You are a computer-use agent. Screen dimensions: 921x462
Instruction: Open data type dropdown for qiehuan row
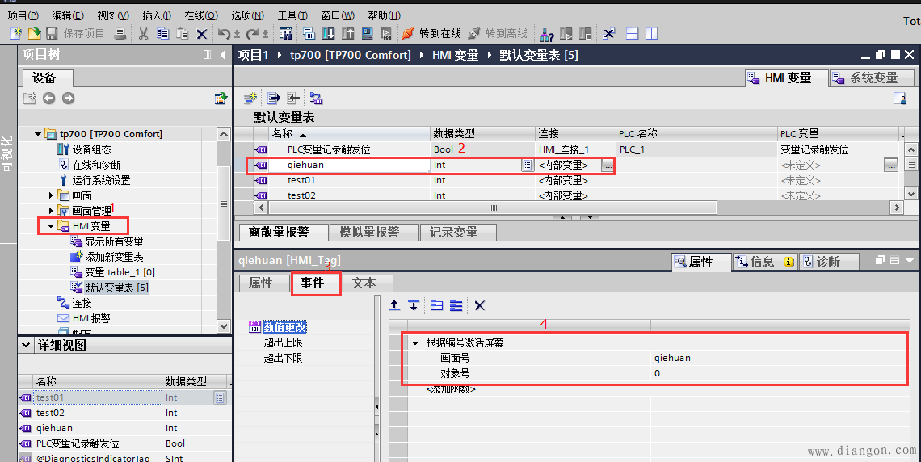click(527, 166)
